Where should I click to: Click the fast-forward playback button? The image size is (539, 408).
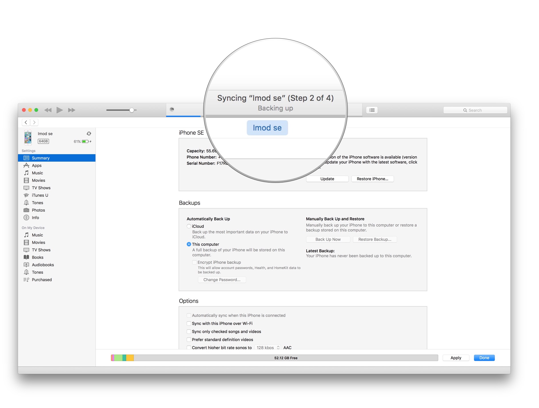(x=72, y=110)
